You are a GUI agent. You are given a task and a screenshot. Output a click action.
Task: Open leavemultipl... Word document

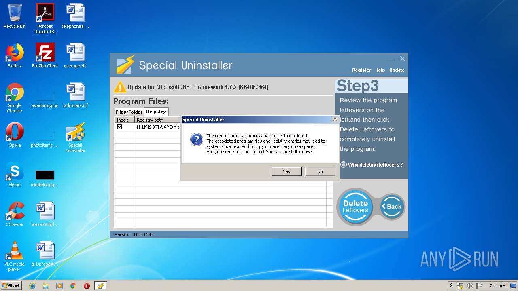pos(45,215)
